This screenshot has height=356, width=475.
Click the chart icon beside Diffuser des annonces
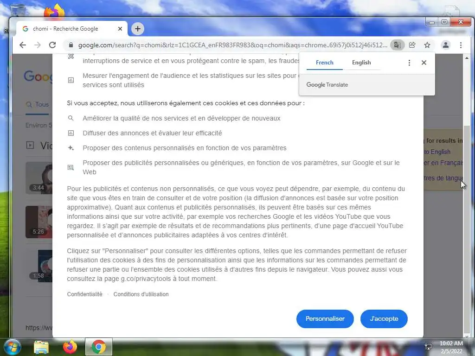71,133
